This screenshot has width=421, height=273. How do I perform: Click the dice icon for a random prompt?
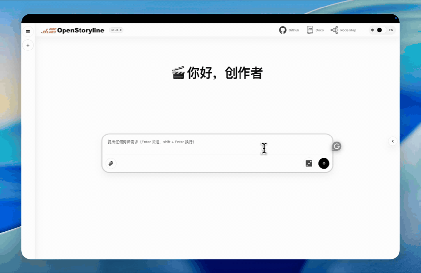tap(309, 163)
